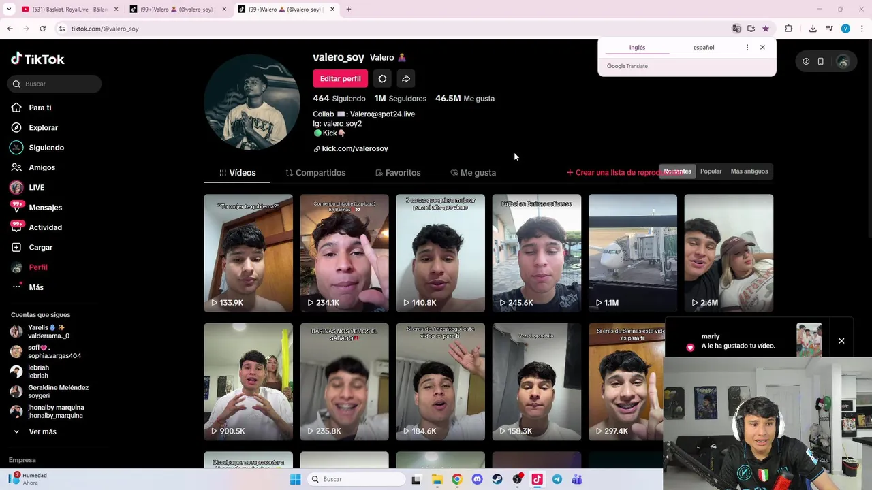
Task: Open the media controls icon in Chrome
Action: 829,29
